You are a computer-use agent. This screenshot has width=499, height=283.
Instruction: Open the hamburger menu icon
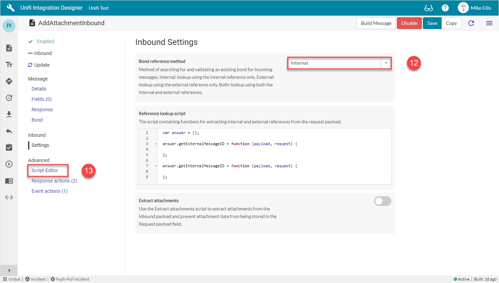coord(489,23)
